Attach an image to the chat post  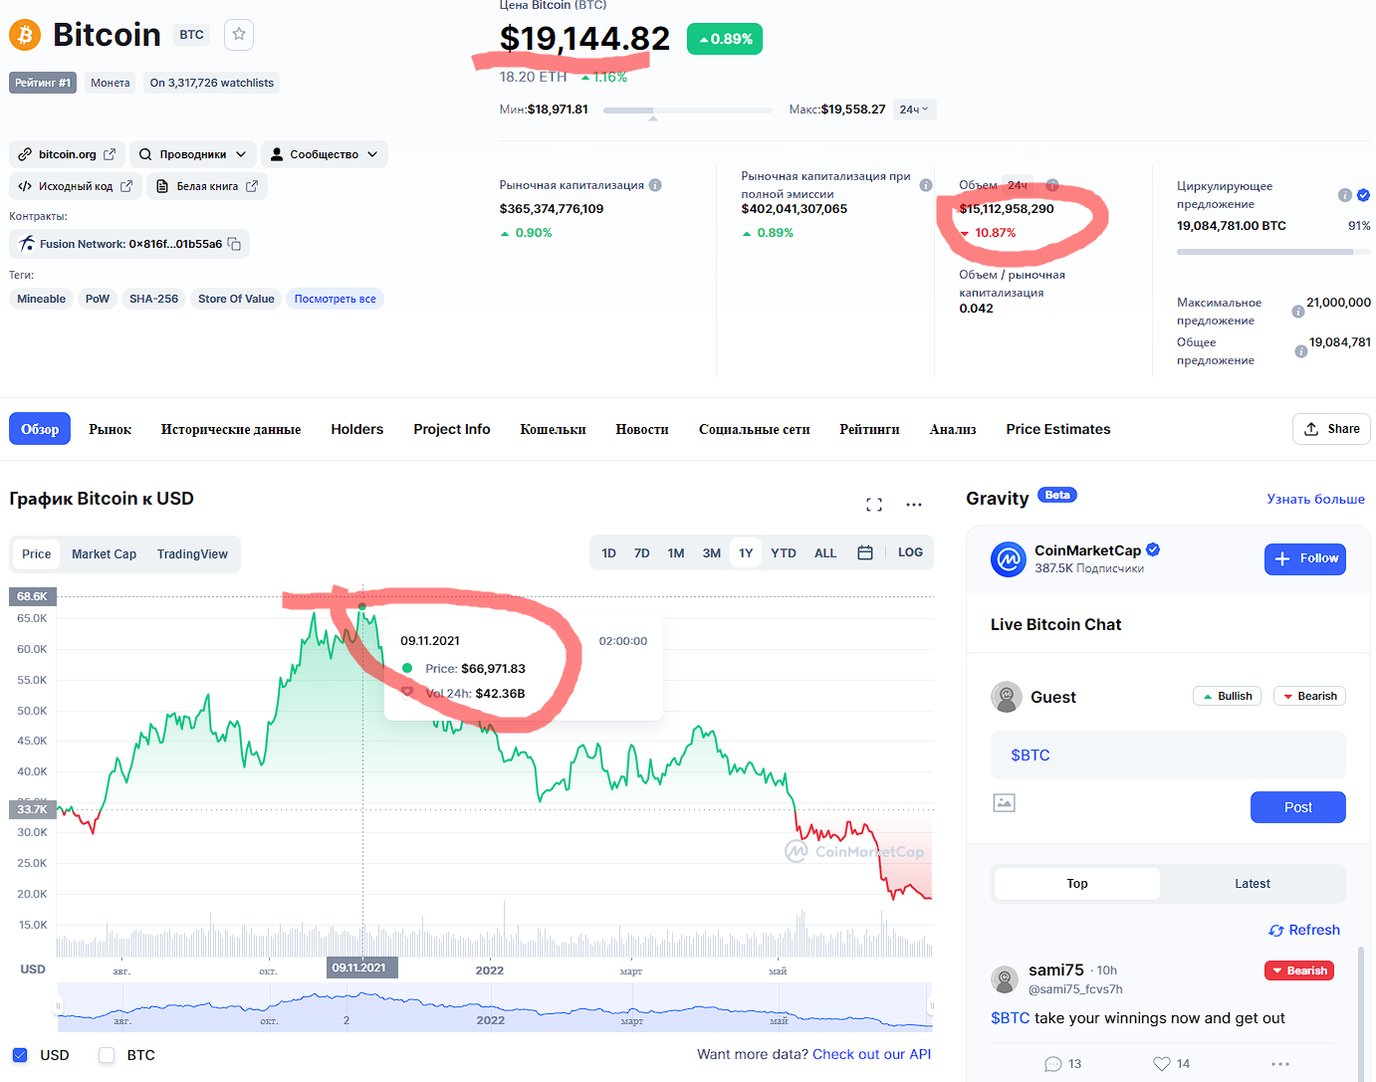1004,802
